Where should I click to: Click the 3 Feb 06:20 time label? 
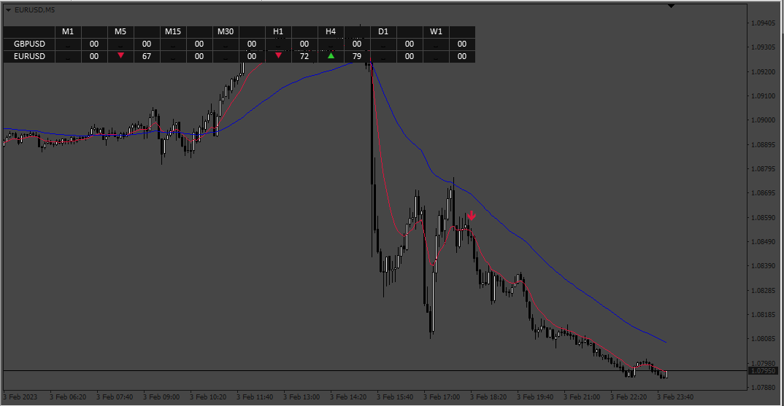point(68,397)
